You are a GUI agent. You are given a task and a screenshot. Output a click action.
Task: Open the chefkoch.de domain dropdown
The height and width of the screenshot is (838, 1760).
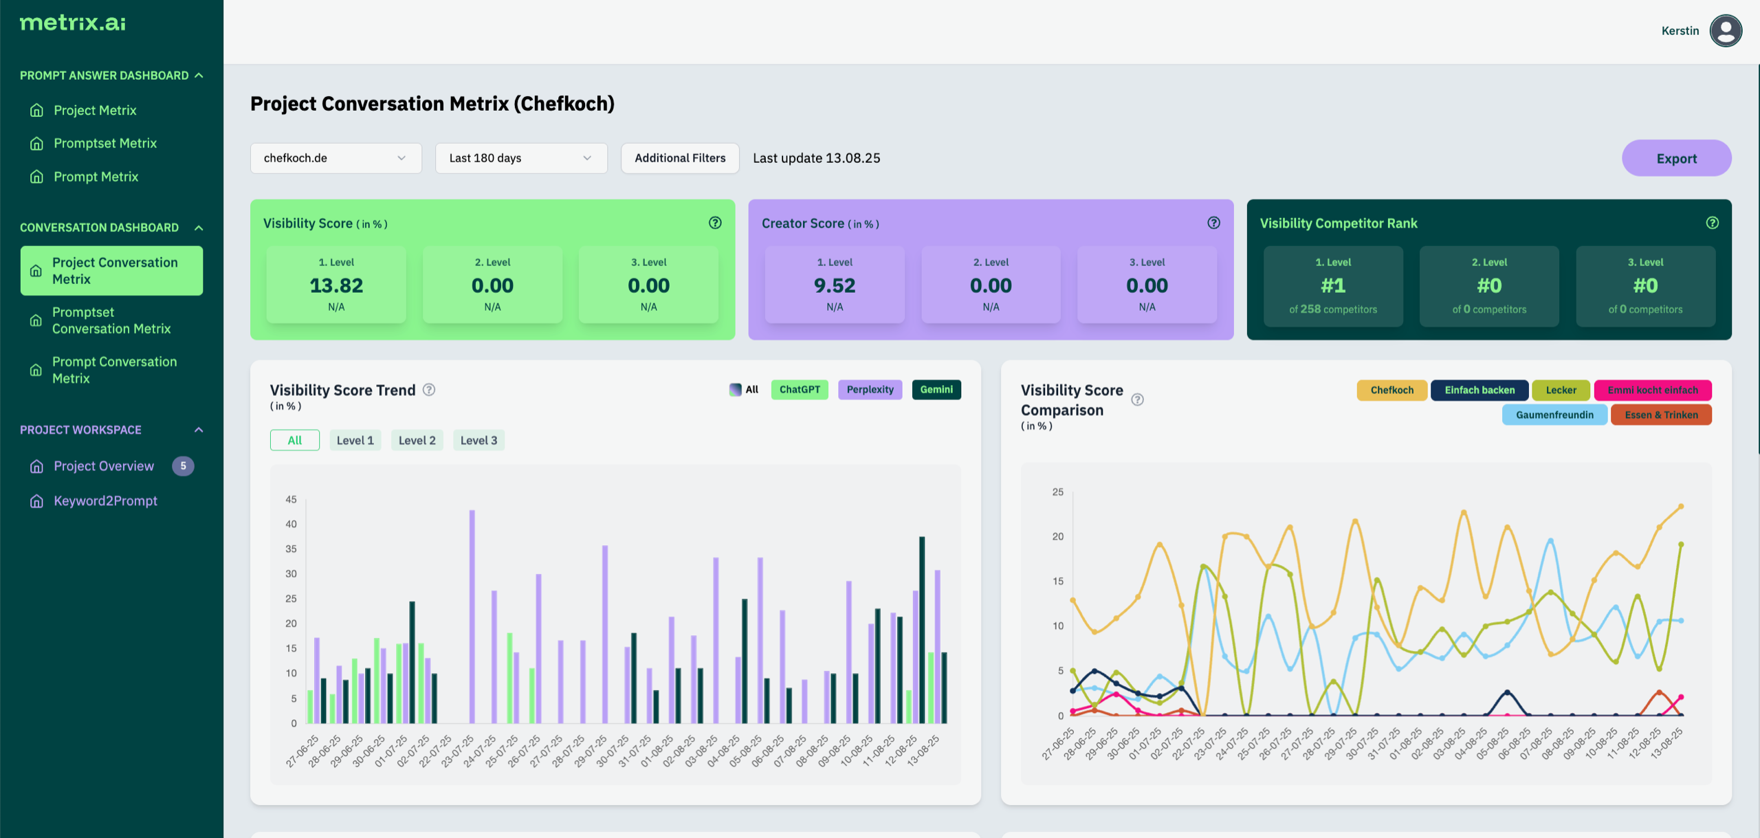coord(335,158)
